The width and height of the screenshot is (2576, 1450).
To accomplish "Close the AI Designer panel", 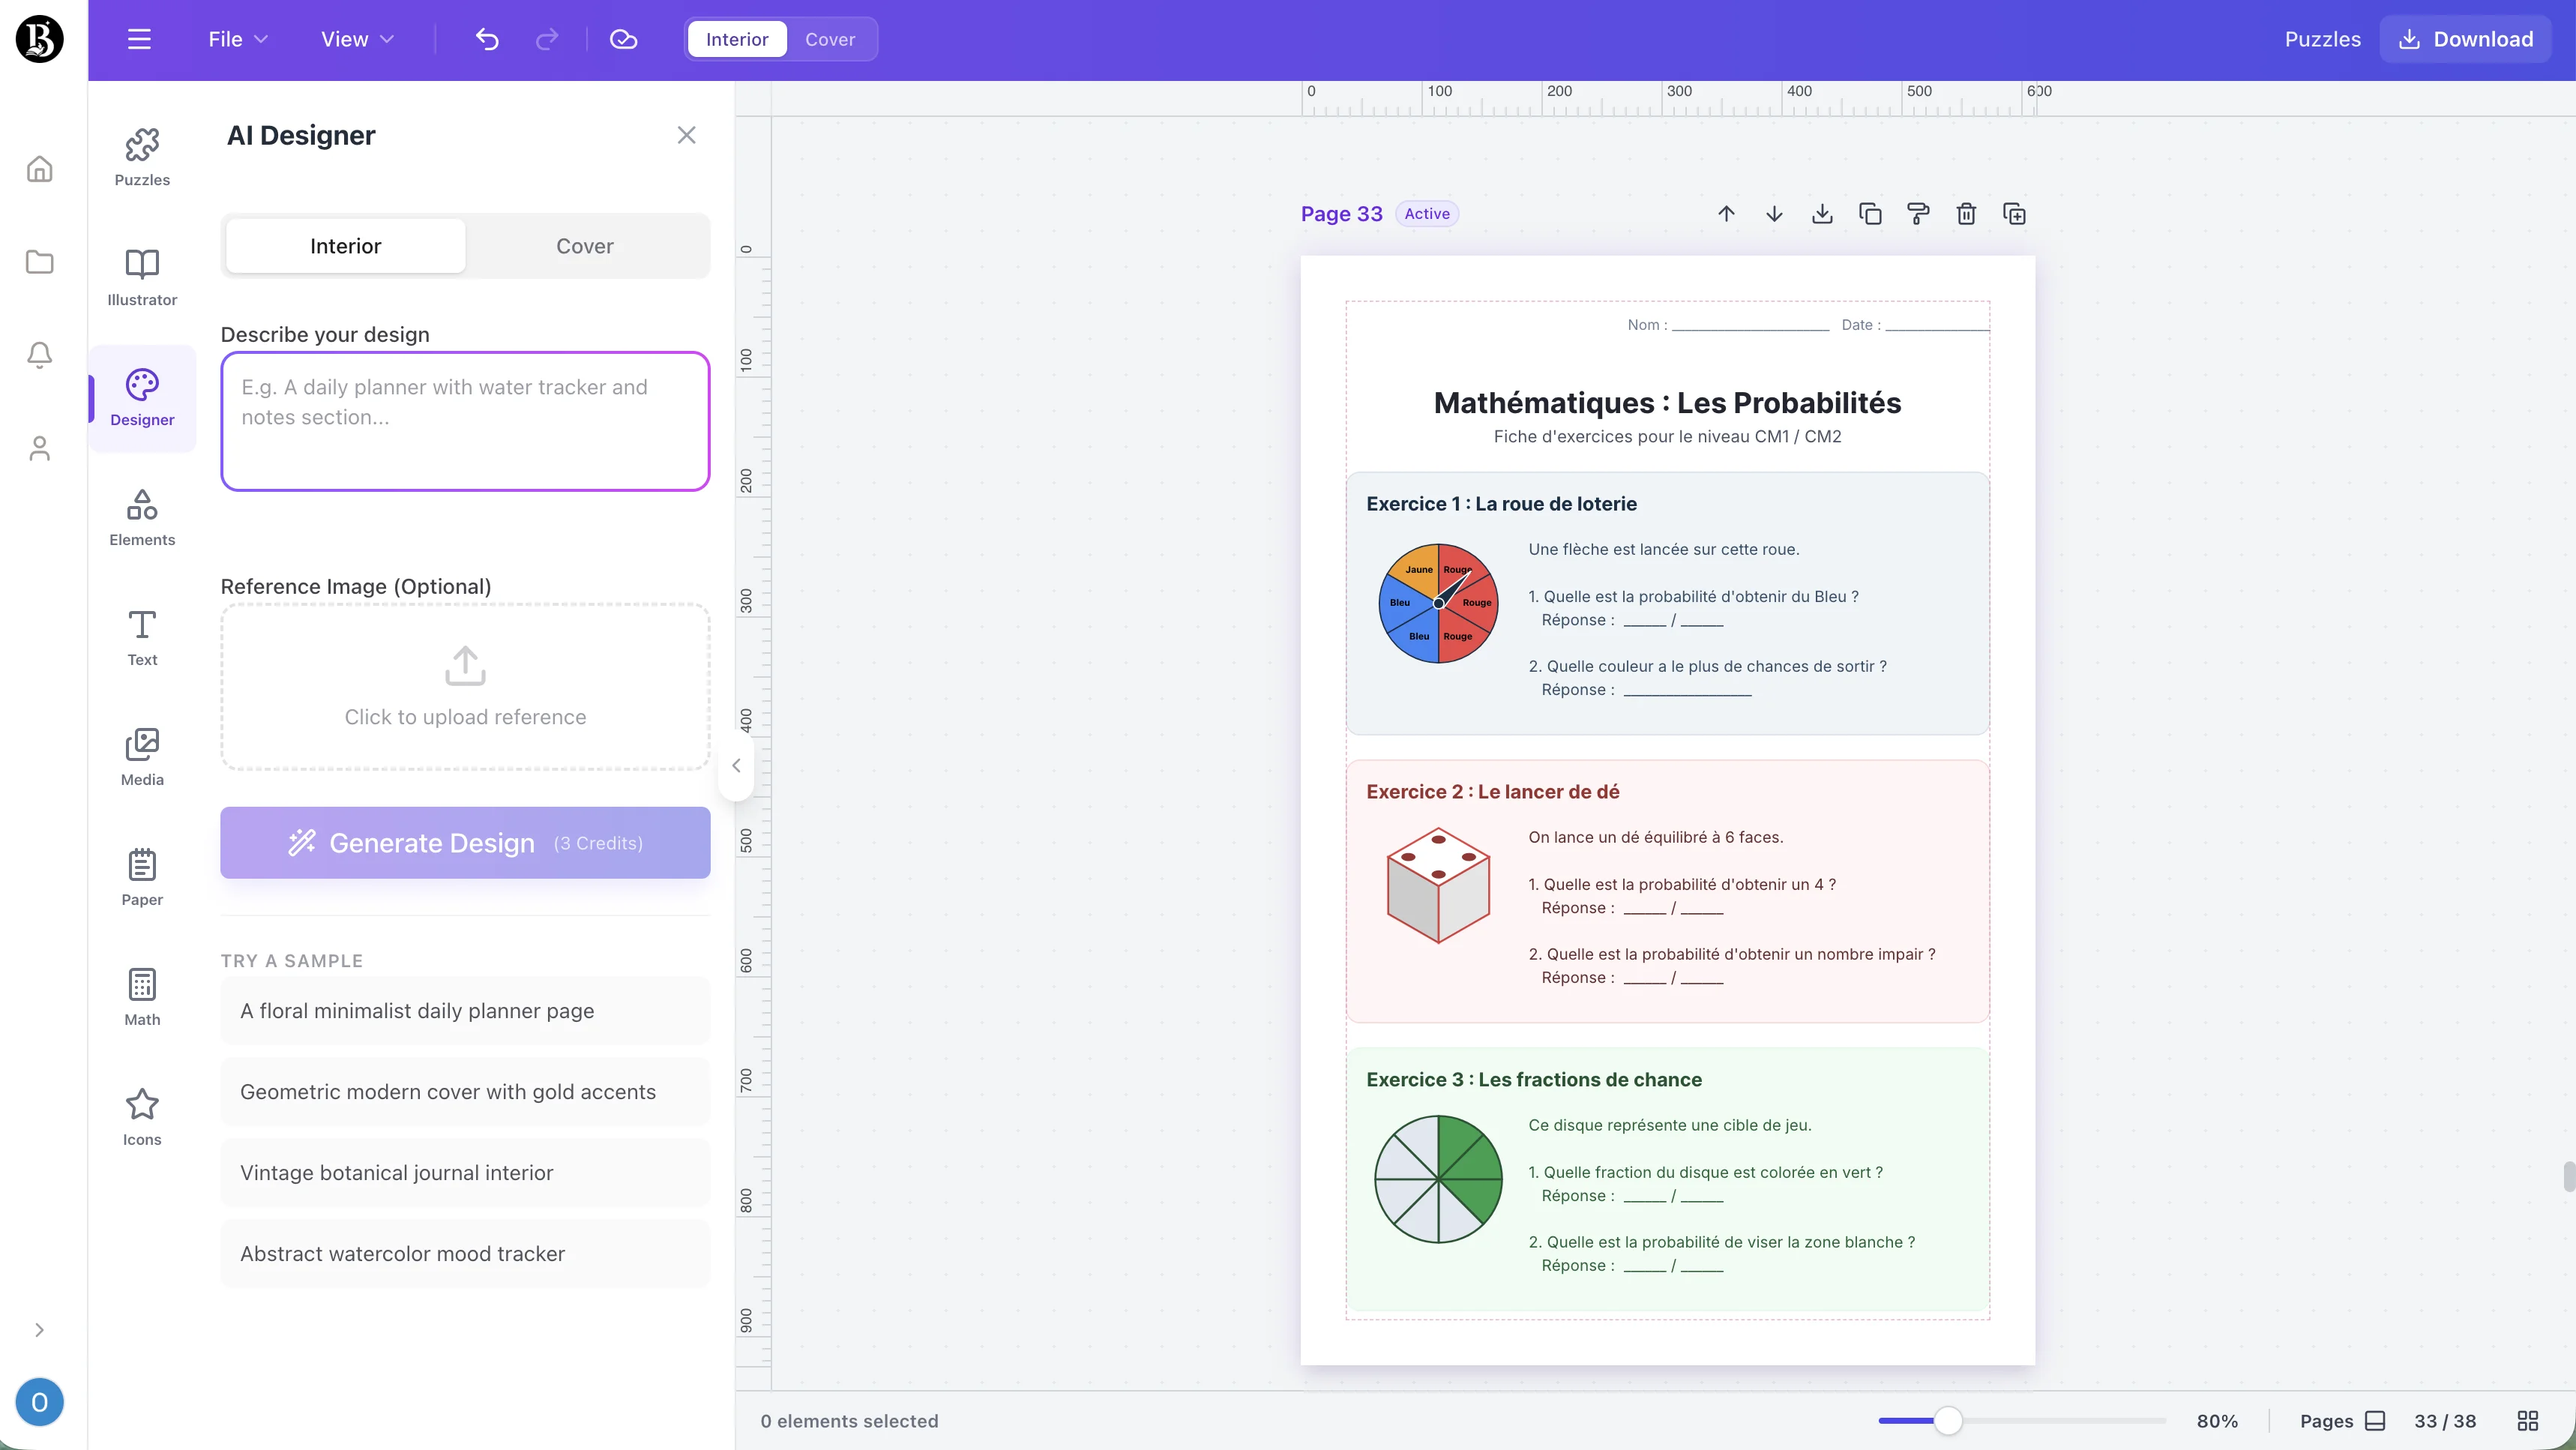I will [x=686, y=135].
